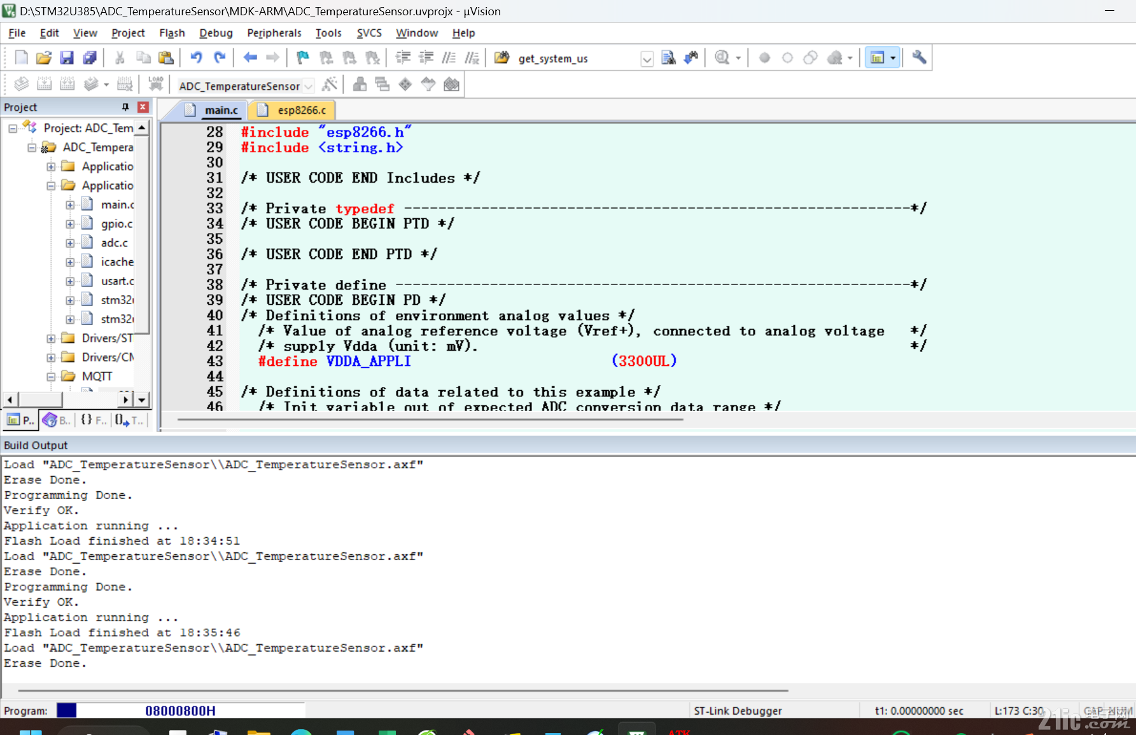
Task: Unindent the selected lines
Action: [x=426, y=58]
